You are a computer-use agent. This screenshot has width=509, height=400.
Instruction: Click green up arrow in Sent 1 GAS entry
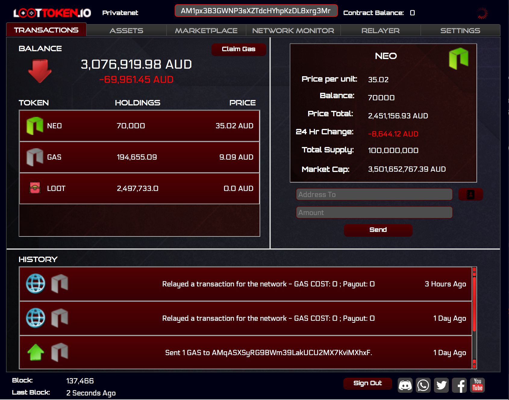[36, 352]
